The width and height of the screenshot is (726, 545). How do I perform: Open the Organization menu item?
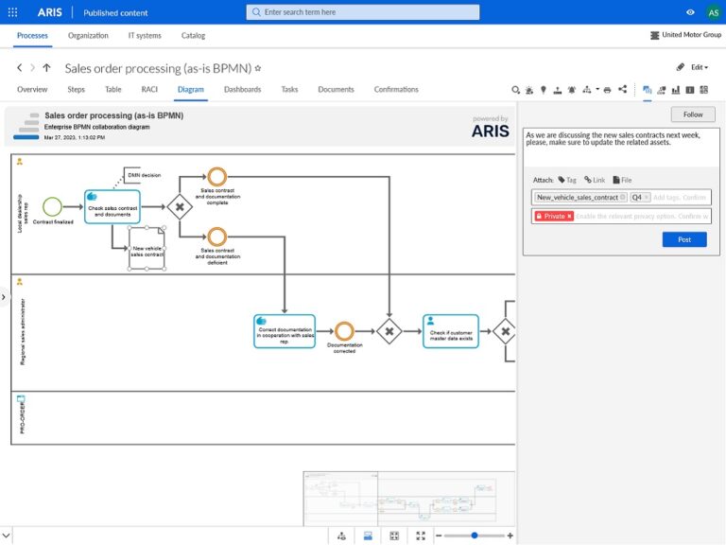(88, 36)
